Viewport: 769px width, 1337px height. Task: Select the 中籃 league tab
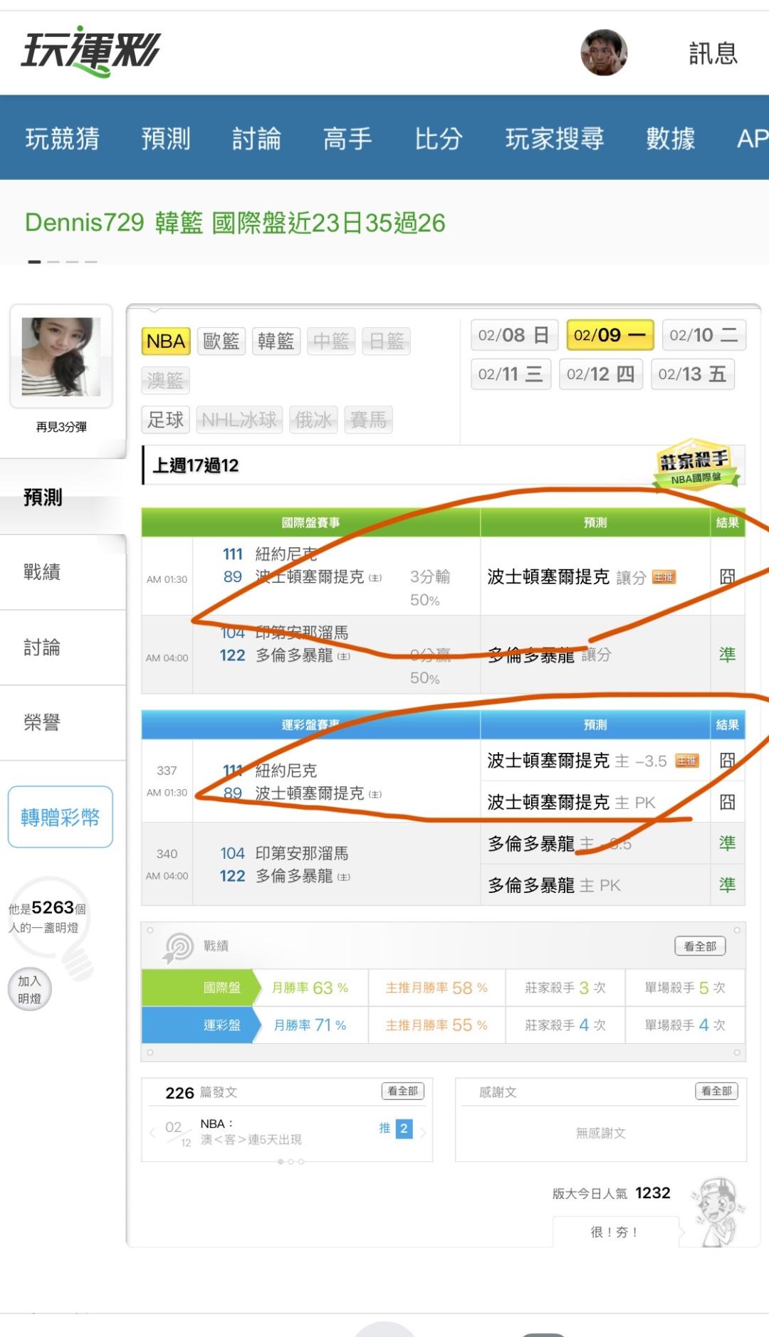(331, 342)
